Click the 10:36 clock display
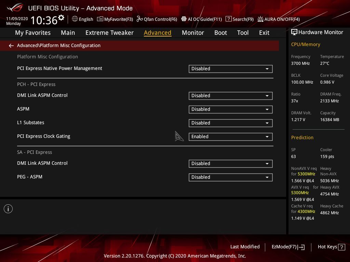This screenshot has width=350, height=262. [x=44, y=20]
